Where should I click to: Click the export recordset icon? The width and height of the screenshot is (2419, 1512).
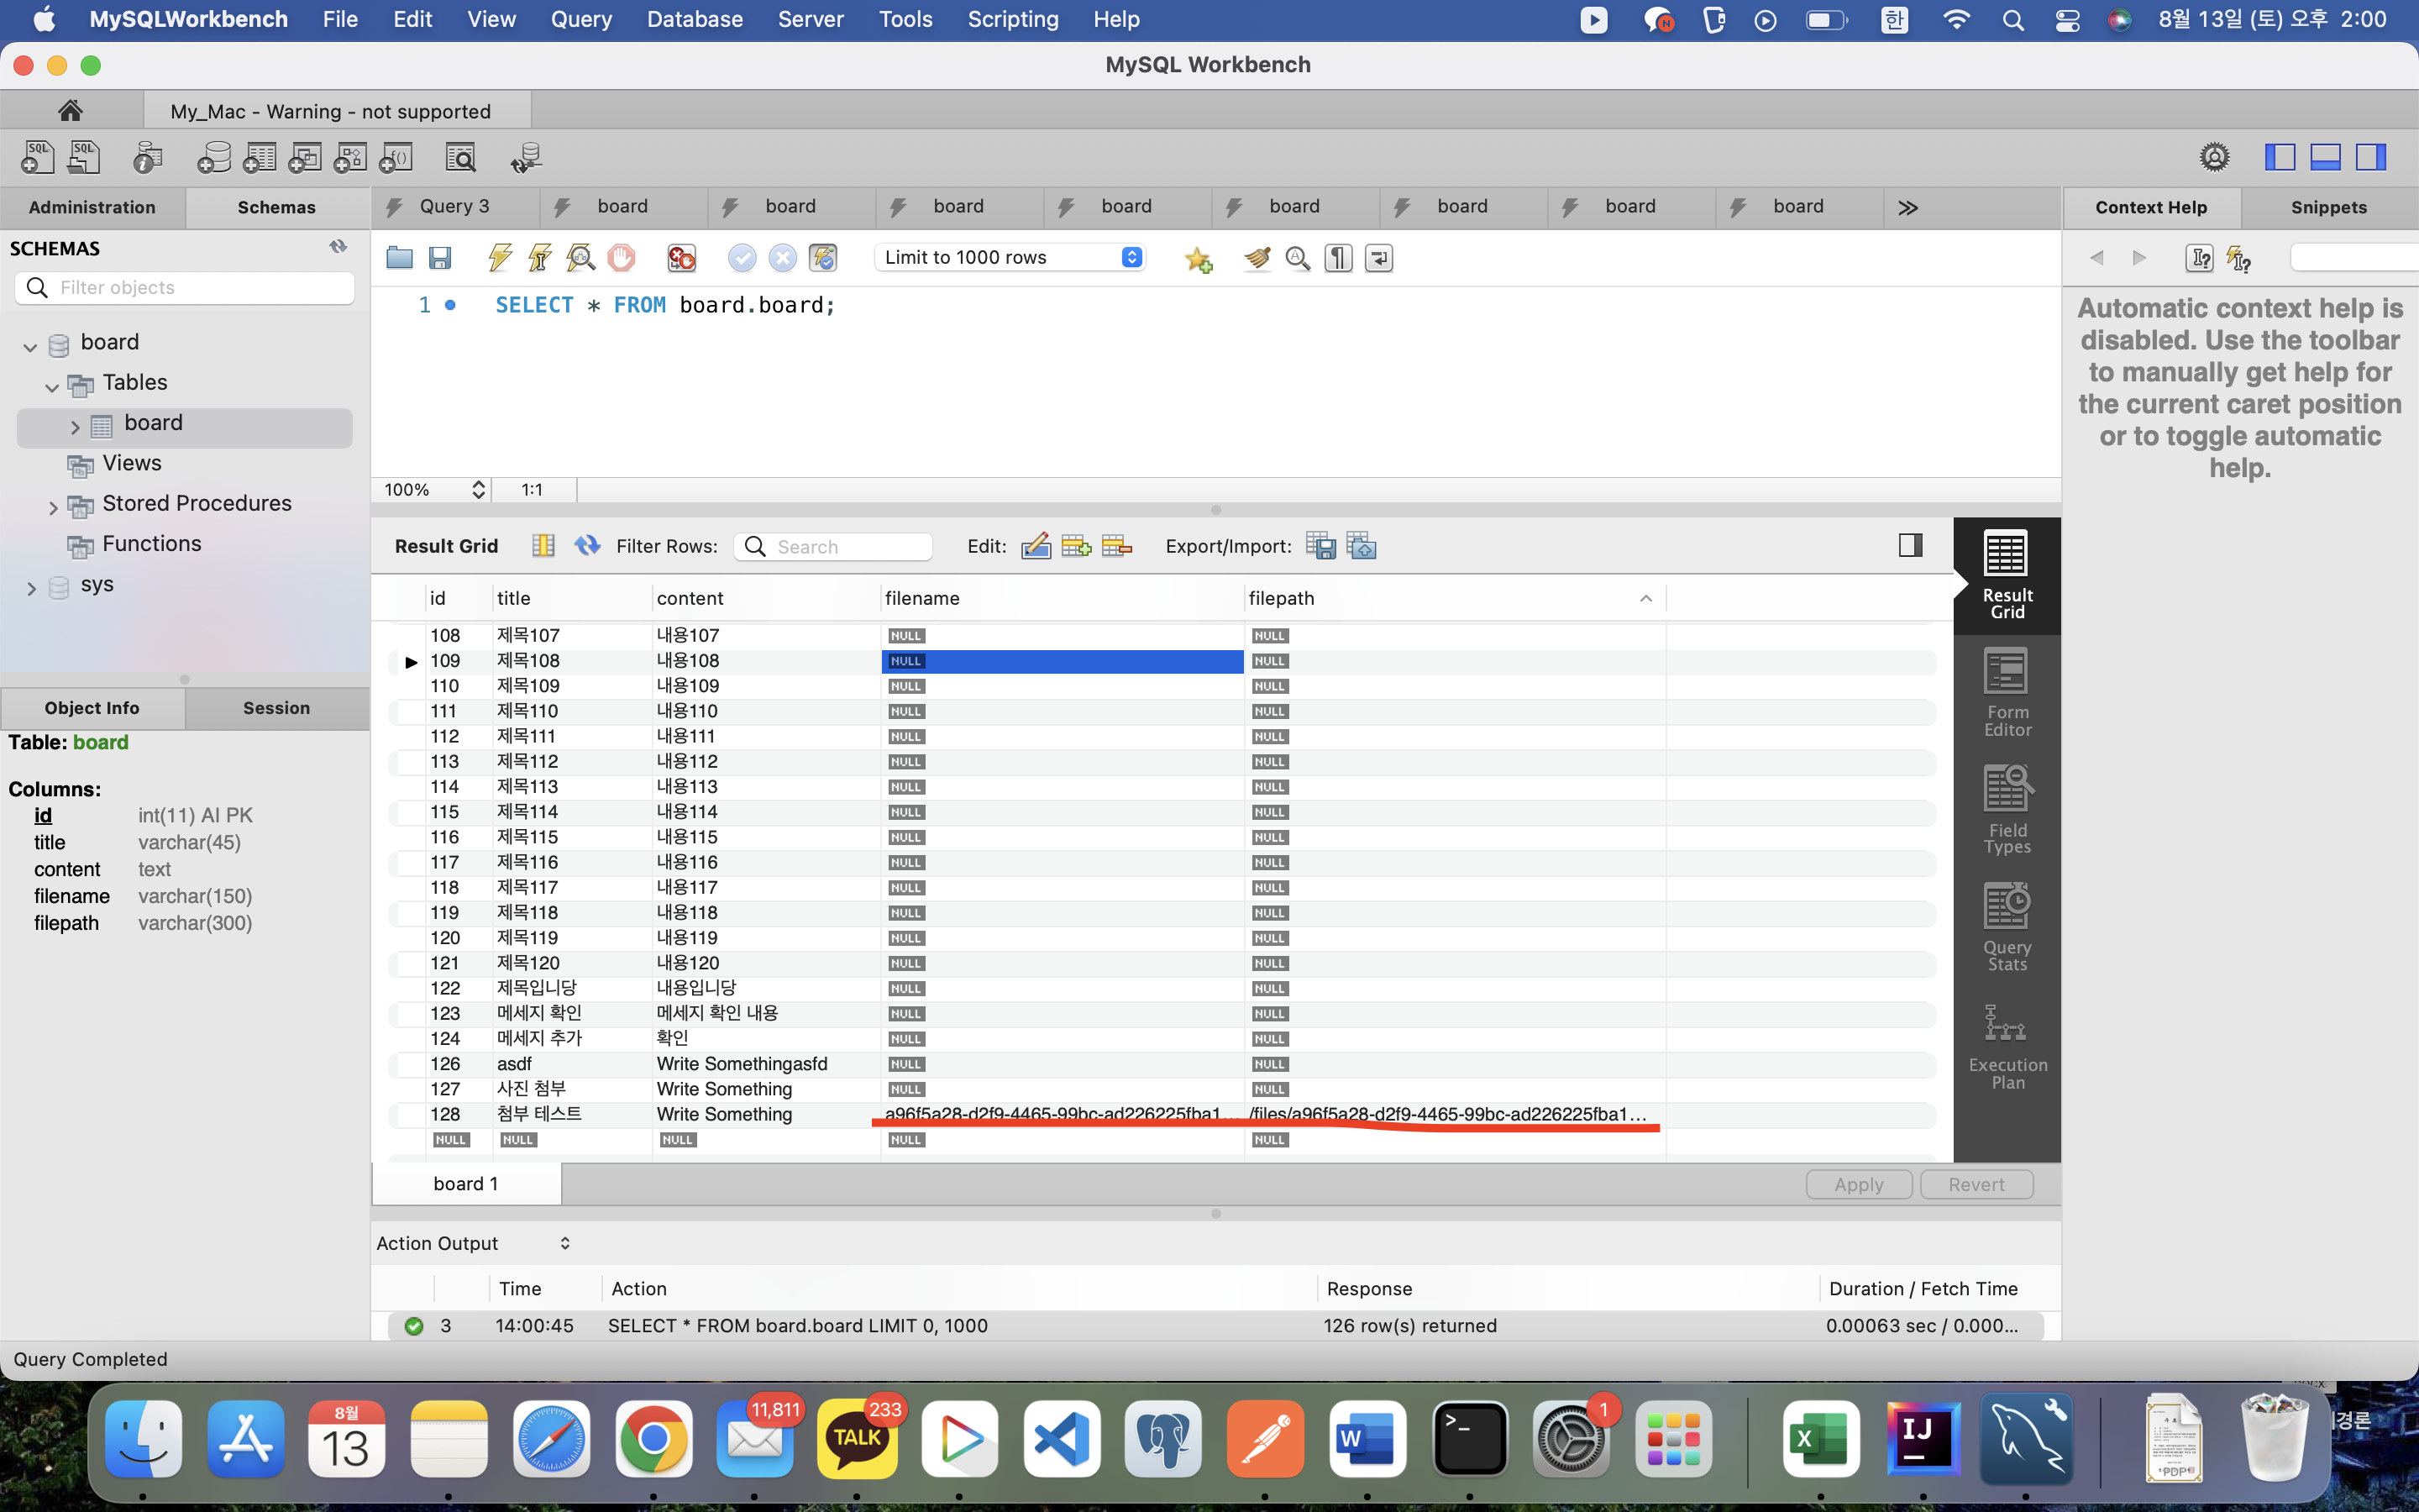coord(1320,546)
